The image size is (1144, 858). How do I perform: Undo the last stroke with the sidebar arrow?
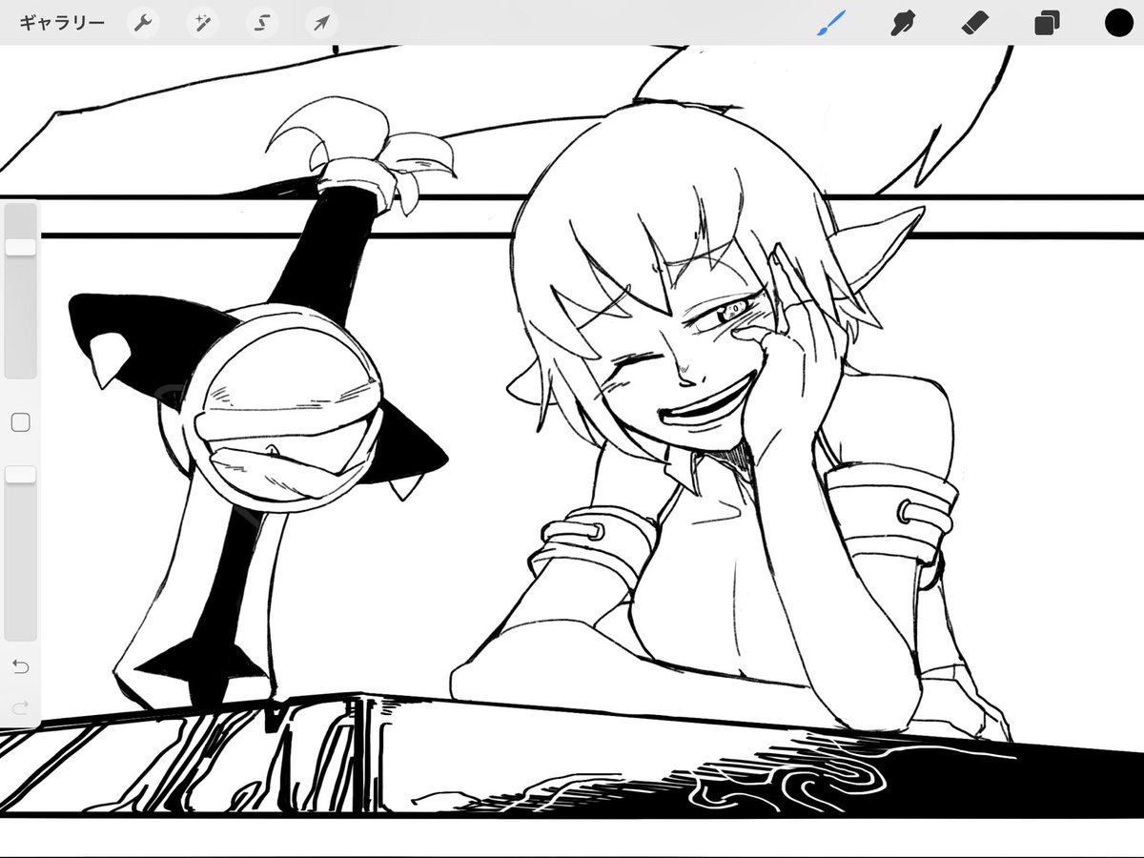20,666
